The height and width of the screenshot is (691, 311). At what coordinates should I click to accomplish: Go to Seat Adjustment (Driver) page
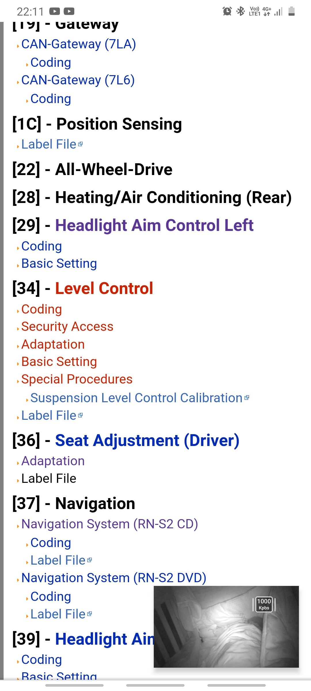click(147, 440)
